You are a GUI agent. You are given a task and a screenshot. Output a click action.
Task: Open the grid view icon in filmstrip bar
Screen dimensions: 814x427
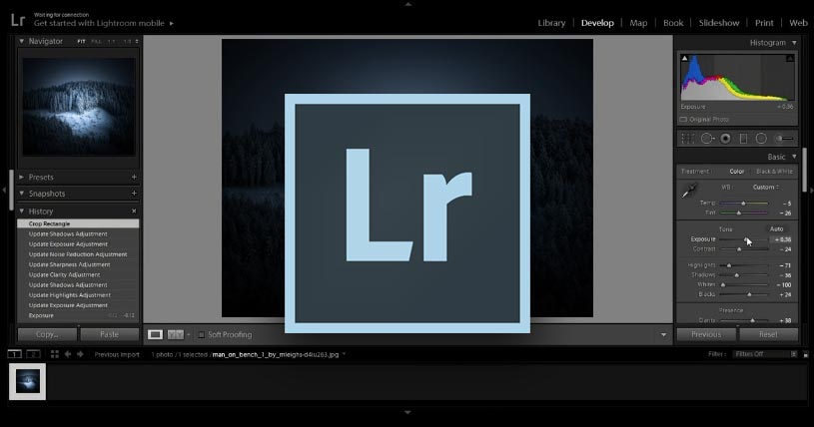coord(55,354)
